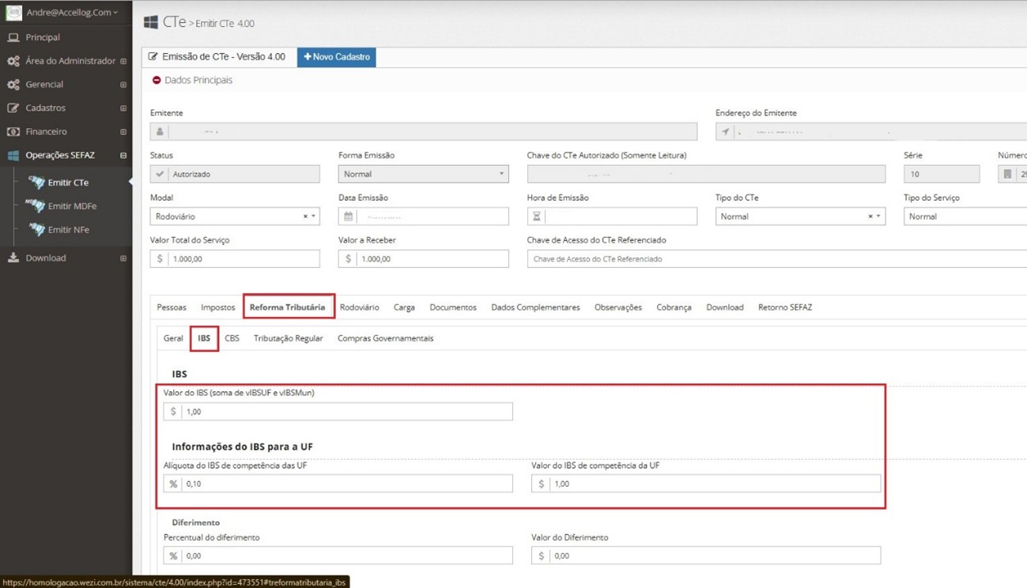
Task: Click the Emitir NFe flag icon
Action: click(36, 229)
